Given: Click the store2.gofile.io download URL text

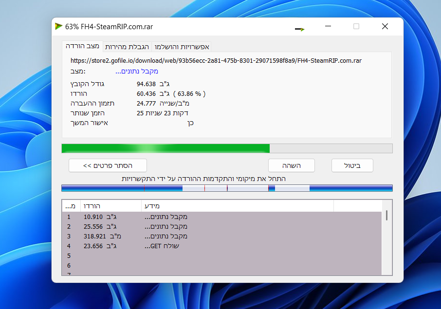Looking at the screenshot, I should 216,61.
